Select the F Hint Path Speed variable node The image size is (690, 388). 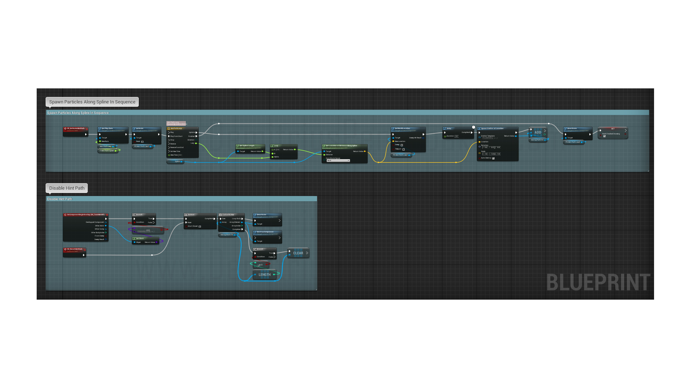tap(108, 151)
